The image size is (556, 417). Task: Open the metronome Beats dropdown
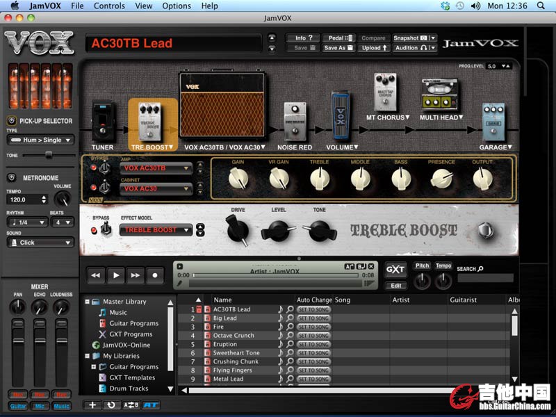[63, 222]
